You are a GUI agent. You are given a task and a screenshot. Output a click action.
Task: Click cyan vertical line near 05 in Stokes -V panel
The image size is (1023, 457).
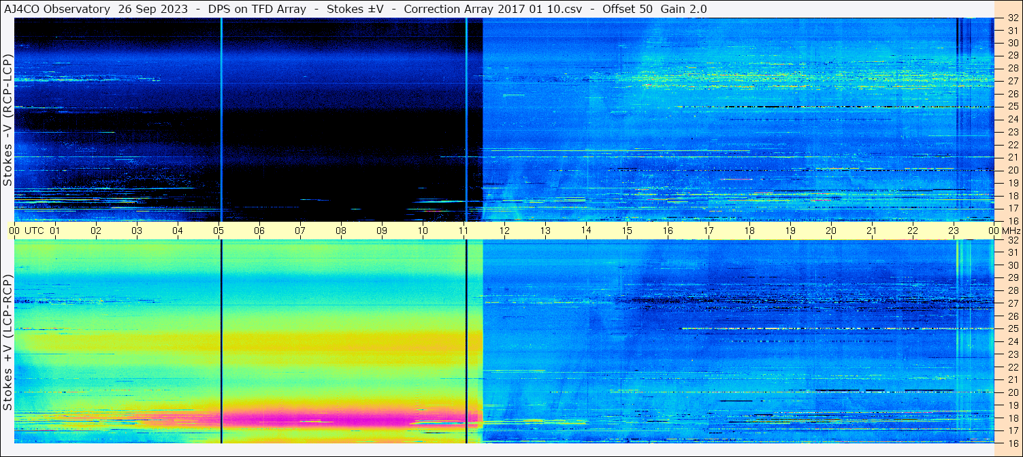coord(221,120)
